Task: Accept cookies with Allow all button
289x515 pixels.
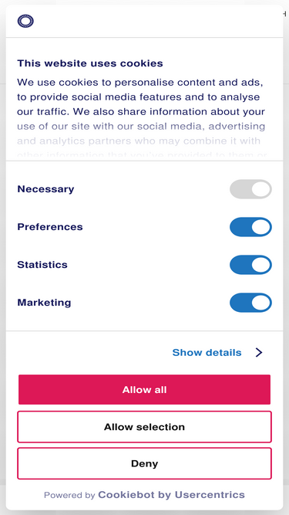Action: 145,390
